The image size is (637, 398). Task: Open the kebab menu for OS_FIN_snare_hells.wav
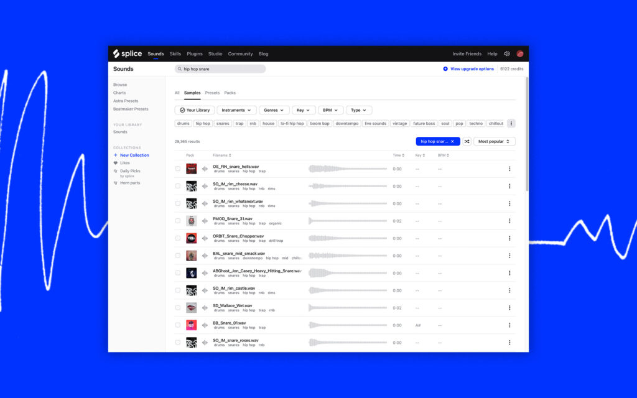click(509, 169)
